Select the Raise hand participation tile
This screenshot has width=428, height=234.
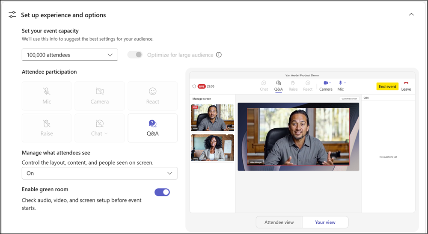click(47, 128)
